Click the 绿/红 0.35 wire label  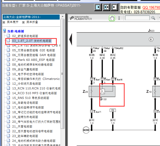pos(102,57)
